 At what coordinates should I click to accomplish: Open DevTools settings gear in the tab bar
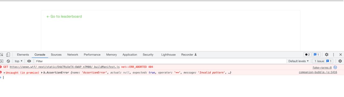point(327,54)
